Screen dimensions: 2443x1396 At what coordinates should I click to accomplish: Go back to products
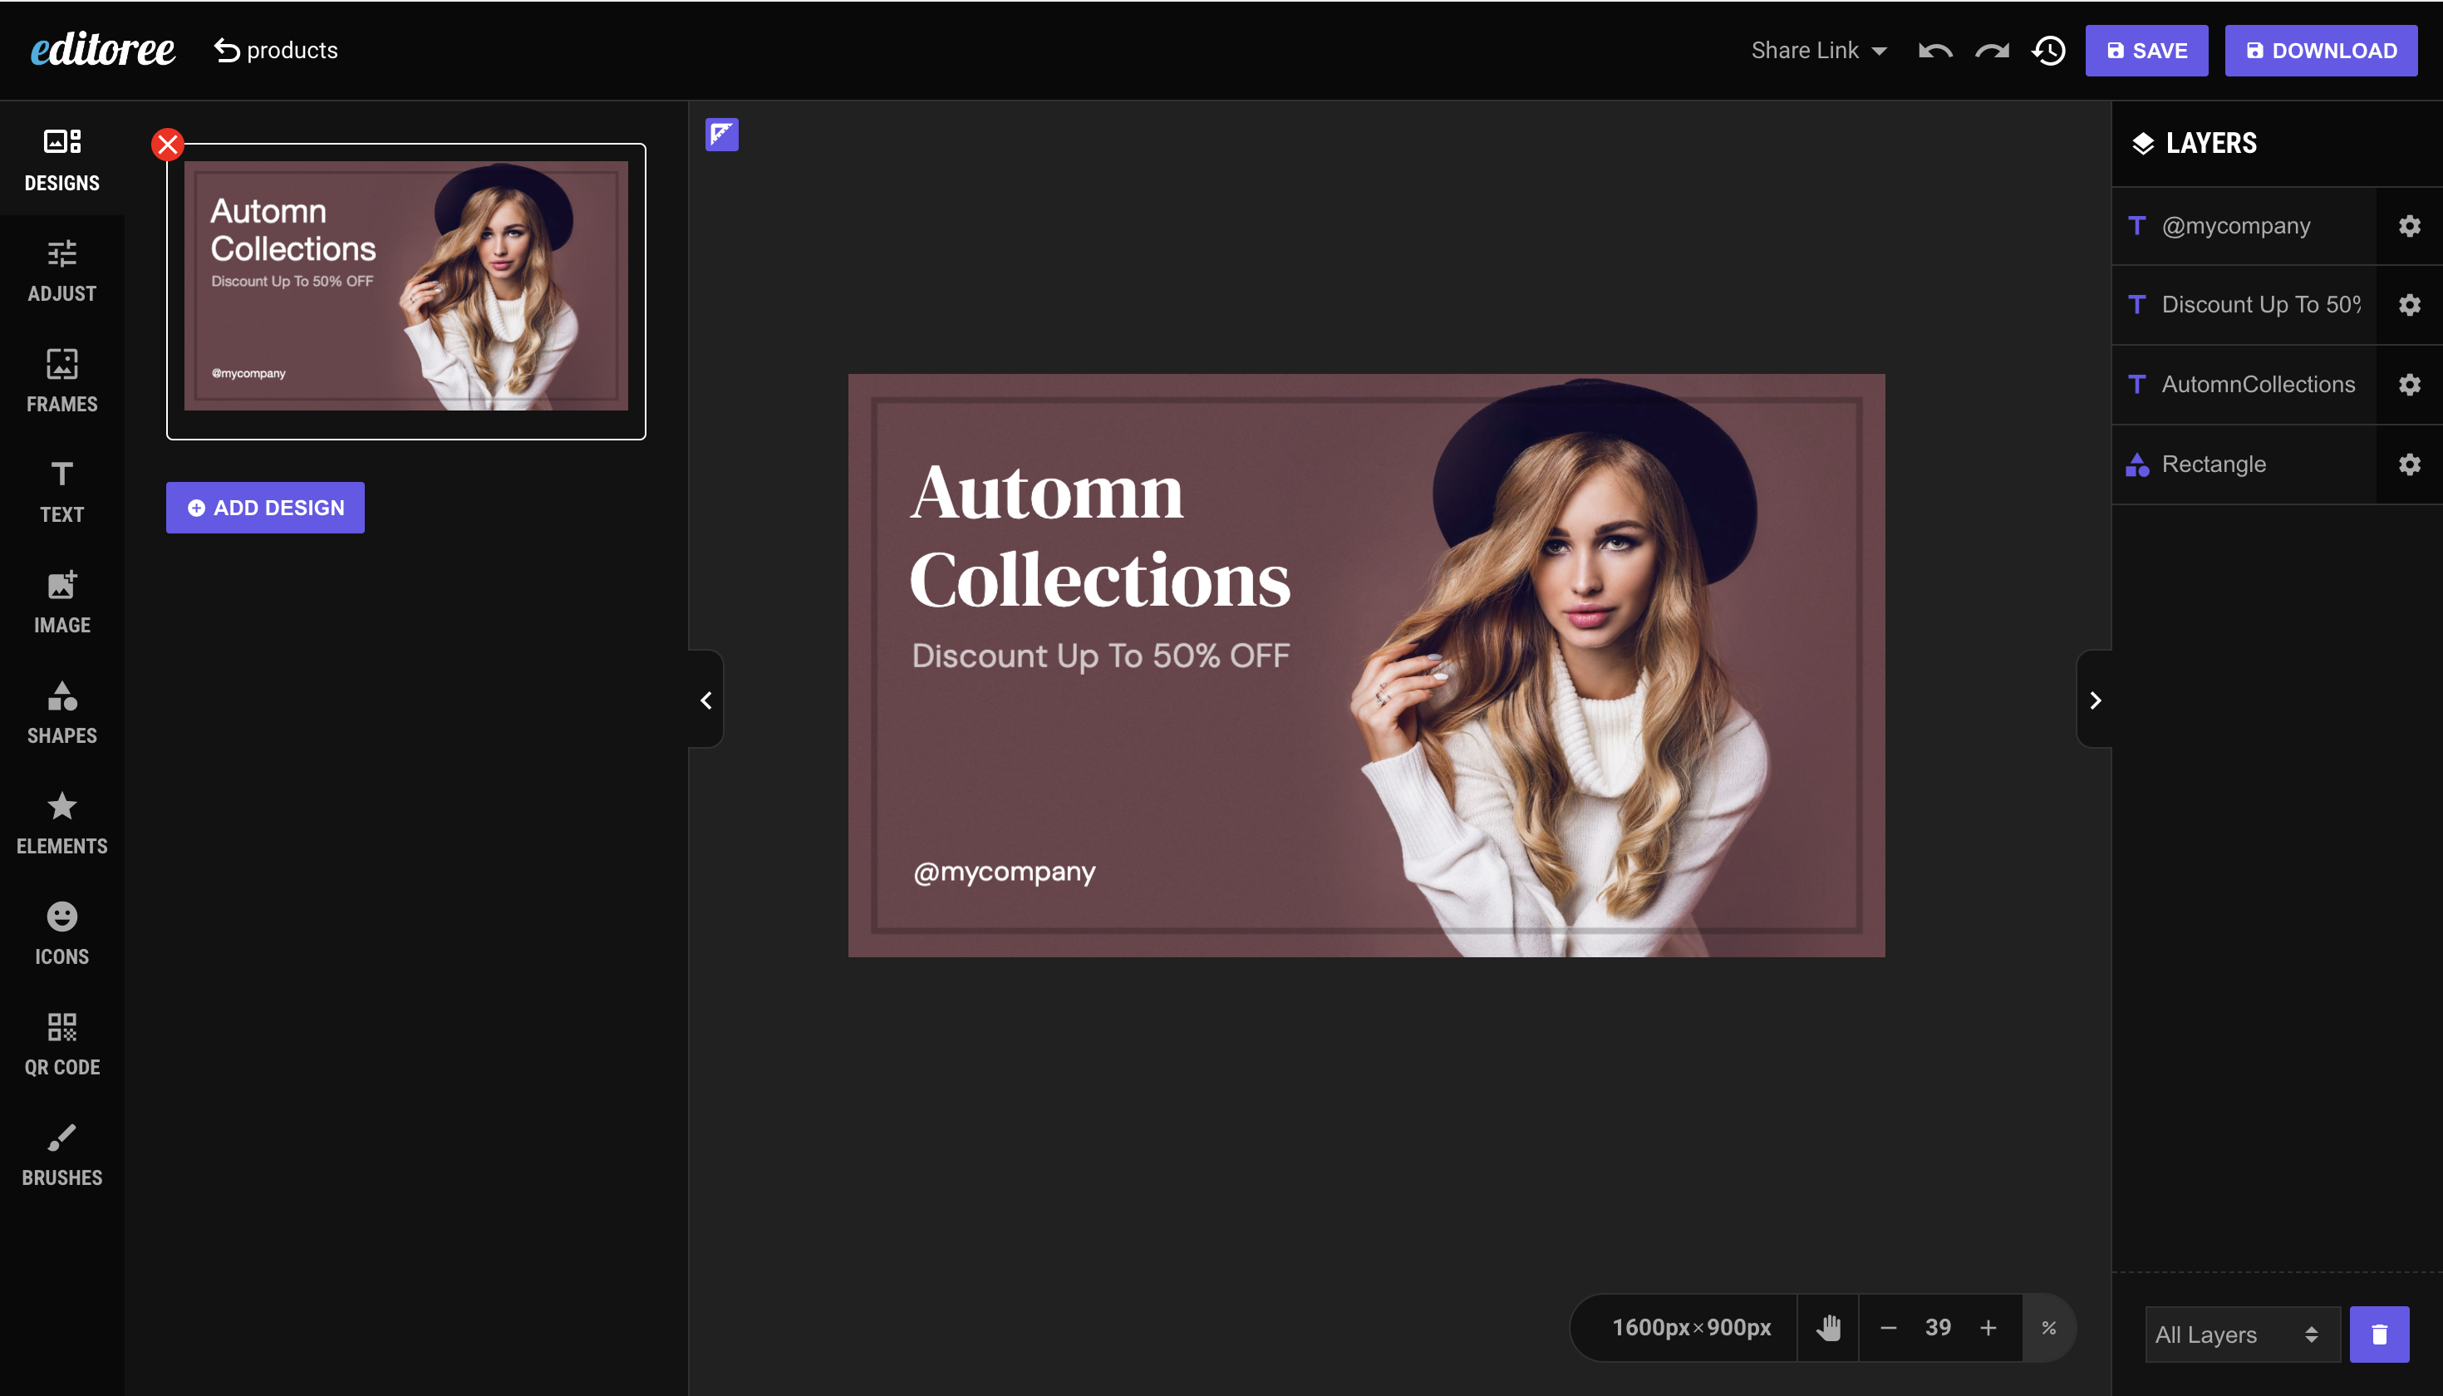(276, 50)
